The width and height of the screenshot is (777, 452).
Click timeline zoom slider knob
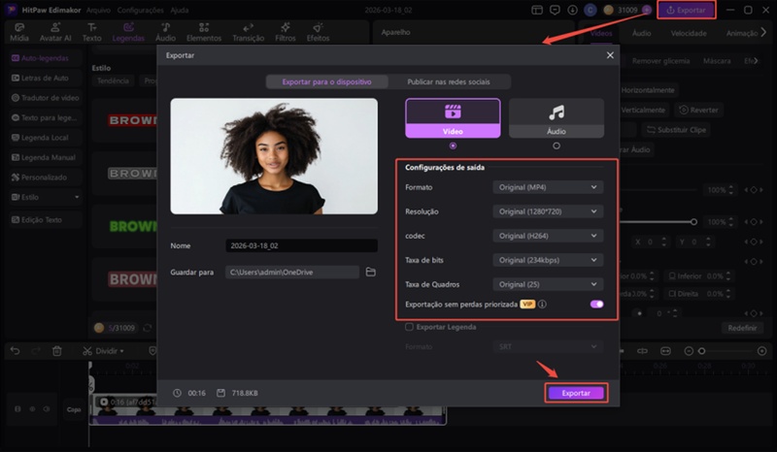701,351
